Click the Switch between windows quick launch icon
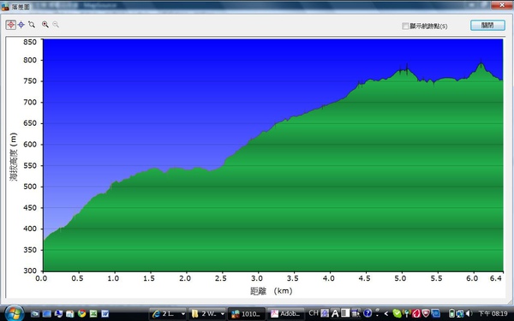 [x=46, y=314]
